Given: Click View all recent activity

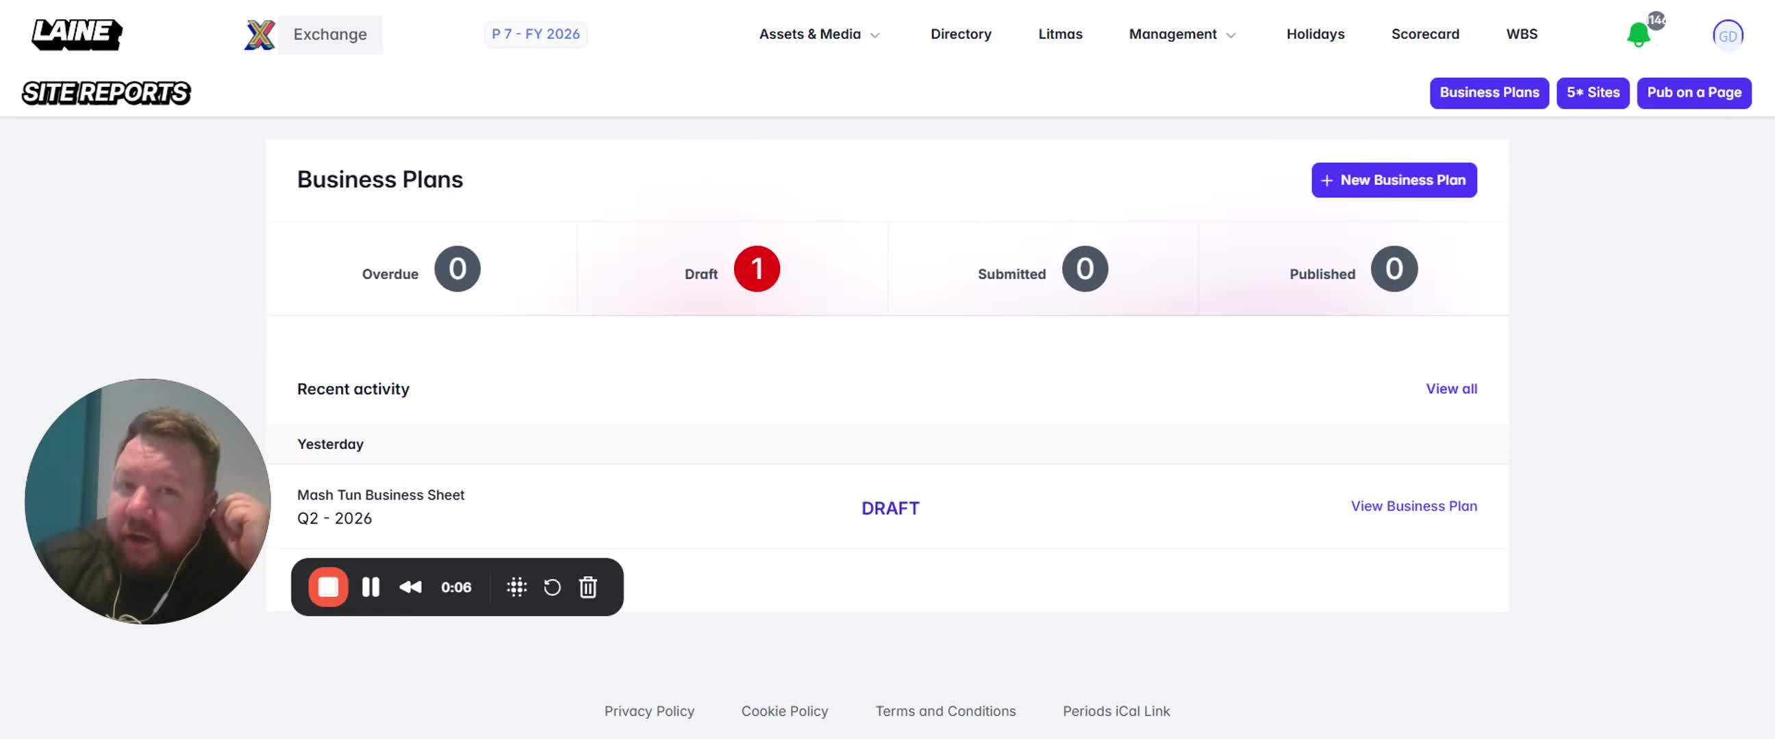Looking at the screenshot, I should pos(1451,389).
